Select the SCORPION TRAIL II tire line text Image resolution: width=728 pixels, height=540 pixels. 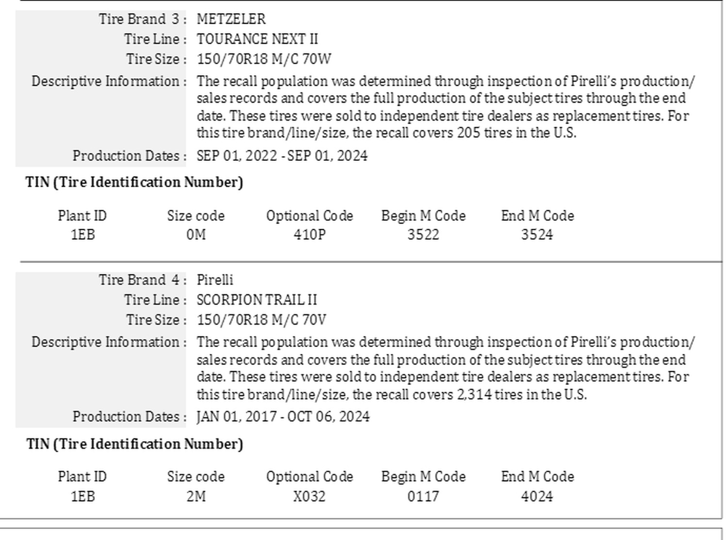pos(257,300)
